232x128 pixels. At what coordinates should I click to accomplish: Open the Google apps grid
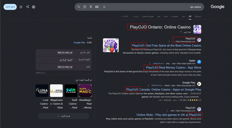point(21,7)
